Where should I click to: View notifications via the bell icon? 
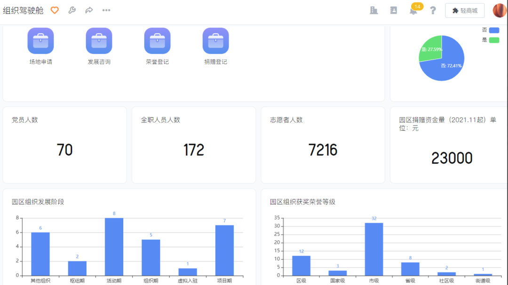click(413, 11)
